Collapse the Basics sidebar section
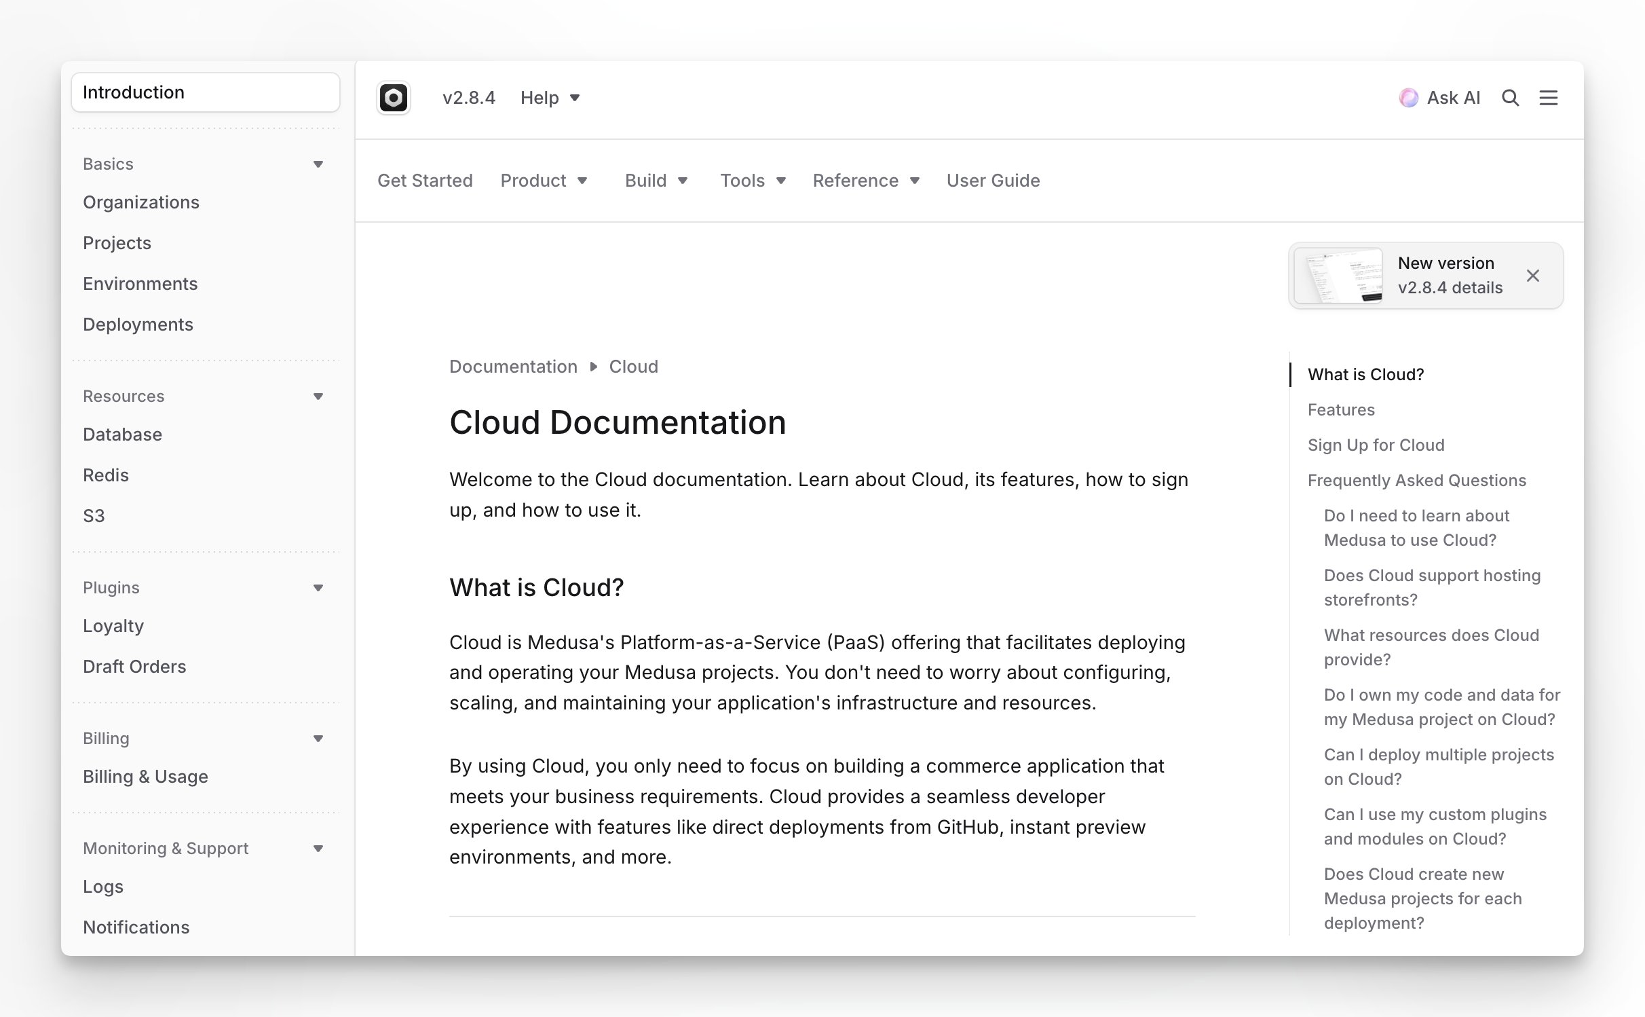Viewport: 1645px width, 1017px height. tap(318, 164)
